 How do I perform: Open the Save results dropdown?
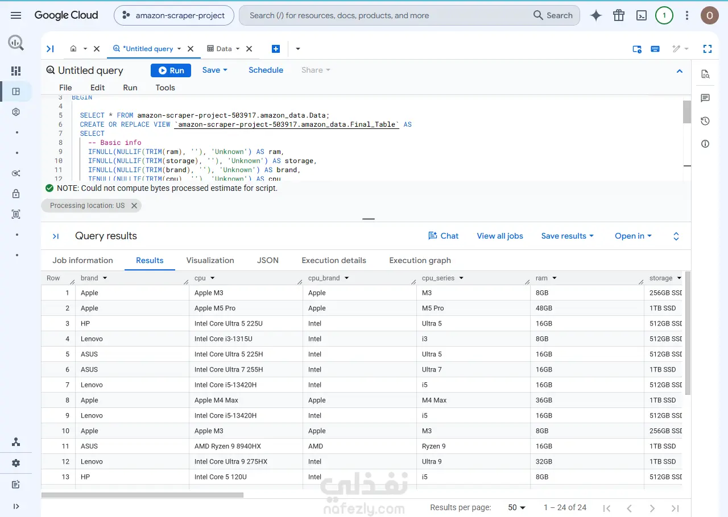point(568,236)
